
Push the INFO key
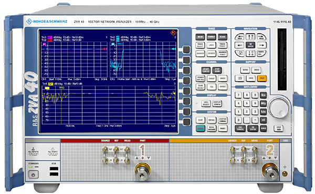(251, 78)
